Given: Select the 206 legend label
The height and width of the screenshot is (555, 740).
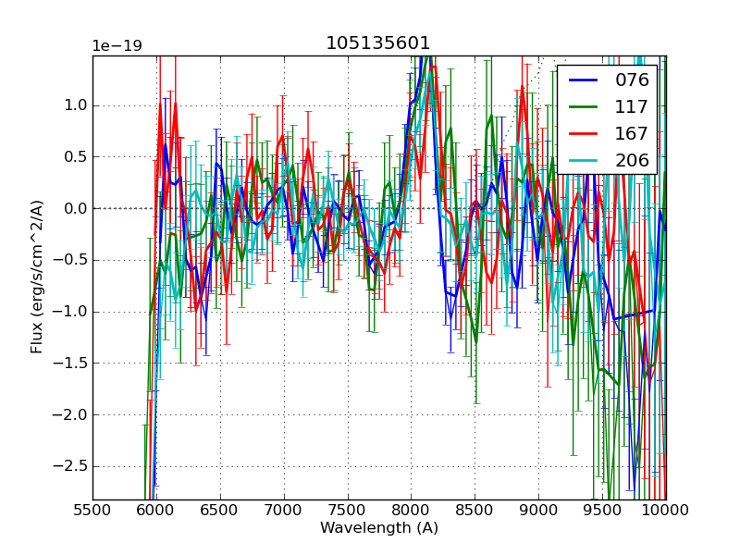Looking at the screenshot, I should point(632,160).
